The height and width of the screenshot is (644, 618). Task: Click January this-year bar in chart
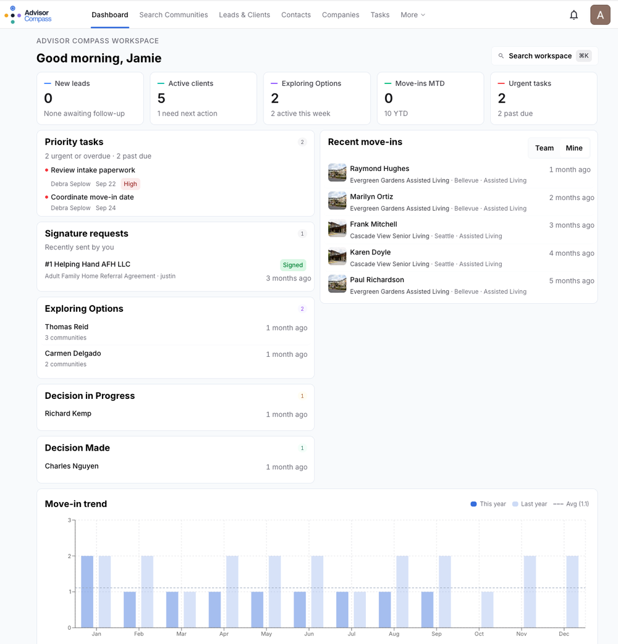point(87,592)
